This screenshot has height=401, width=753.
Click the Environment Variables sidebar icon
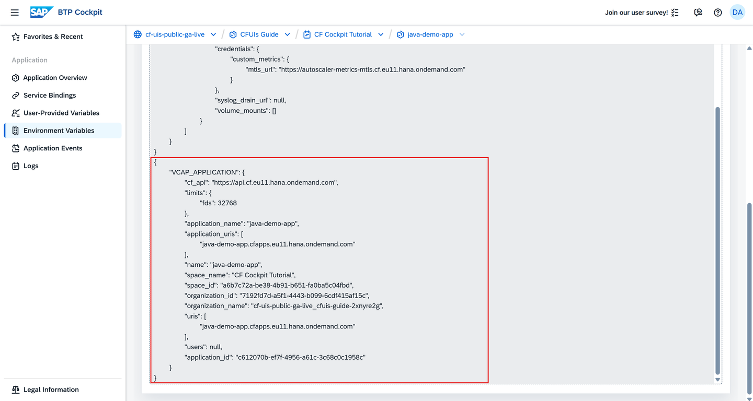coord(16,131)
